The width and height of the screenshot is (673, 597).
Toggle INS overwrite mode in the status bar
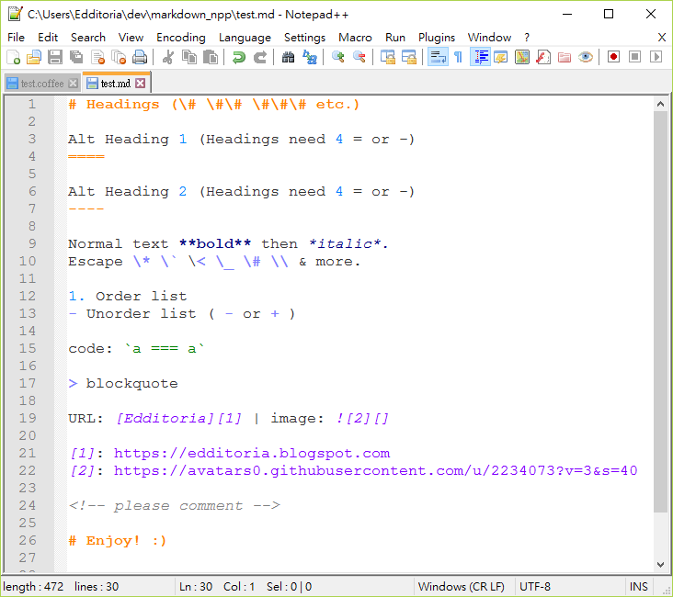[x=638, y=586]
